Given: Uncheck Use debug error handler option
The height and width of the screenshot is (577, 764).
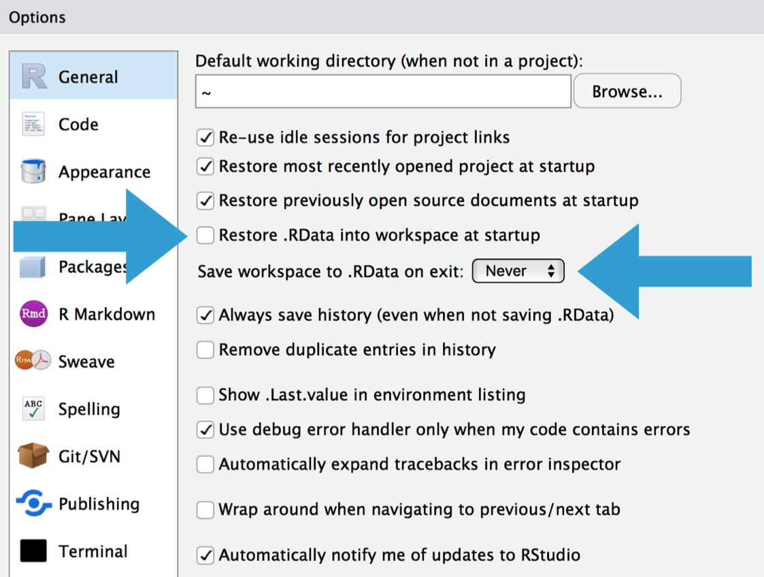Looking at the screenshot, I should coord(205,430).
